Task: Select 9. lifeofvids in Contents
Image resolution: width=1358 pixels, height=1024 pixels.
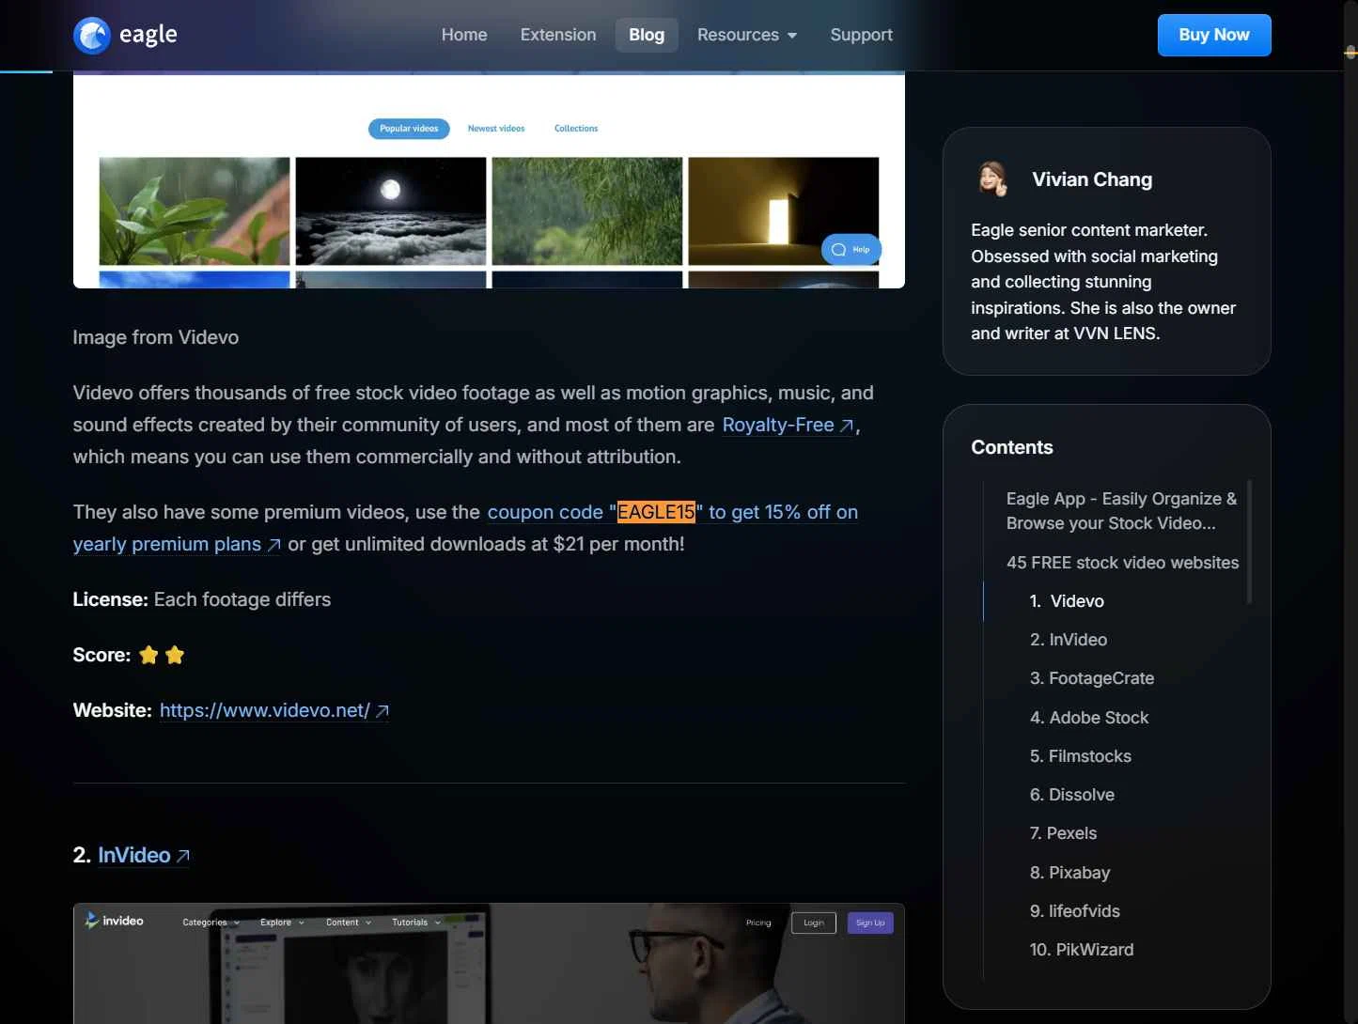Action: coord(1075,911)
